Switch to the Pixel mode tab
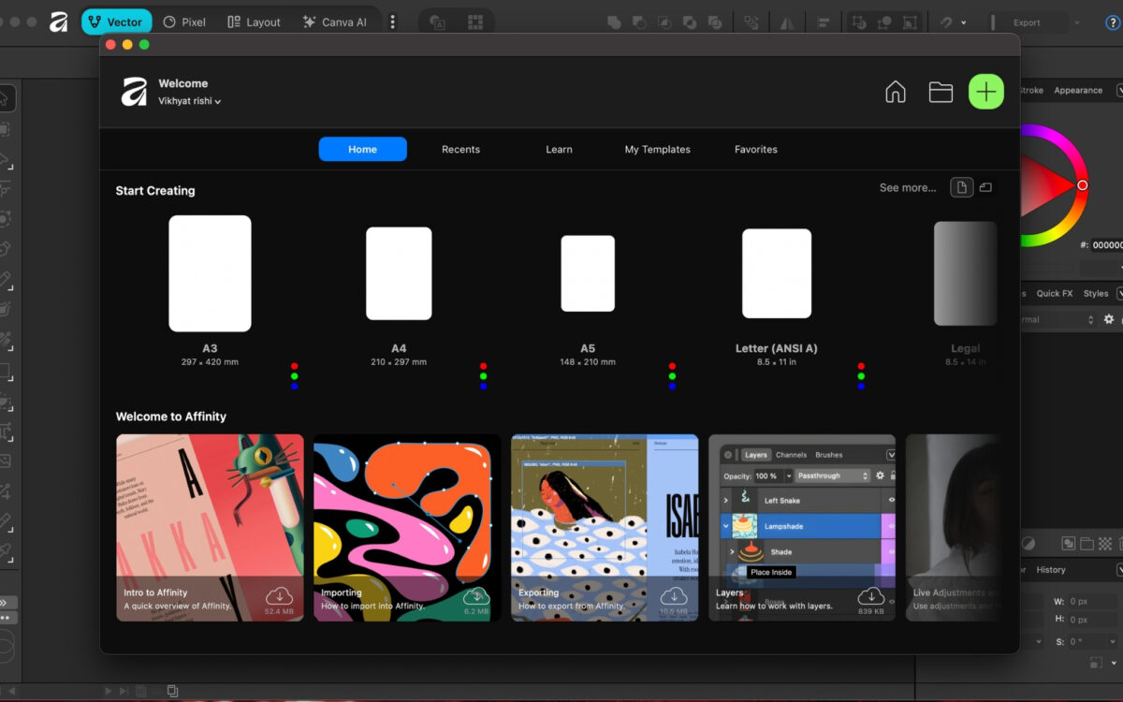The height and width of the screenshot is (702, 1123). 184,22
